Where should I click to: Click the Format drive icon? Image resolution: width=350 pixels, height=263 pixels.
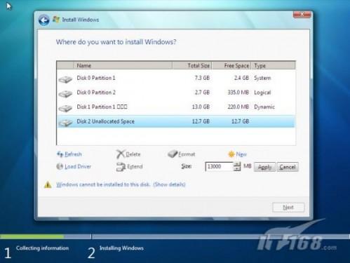[173, 154]
